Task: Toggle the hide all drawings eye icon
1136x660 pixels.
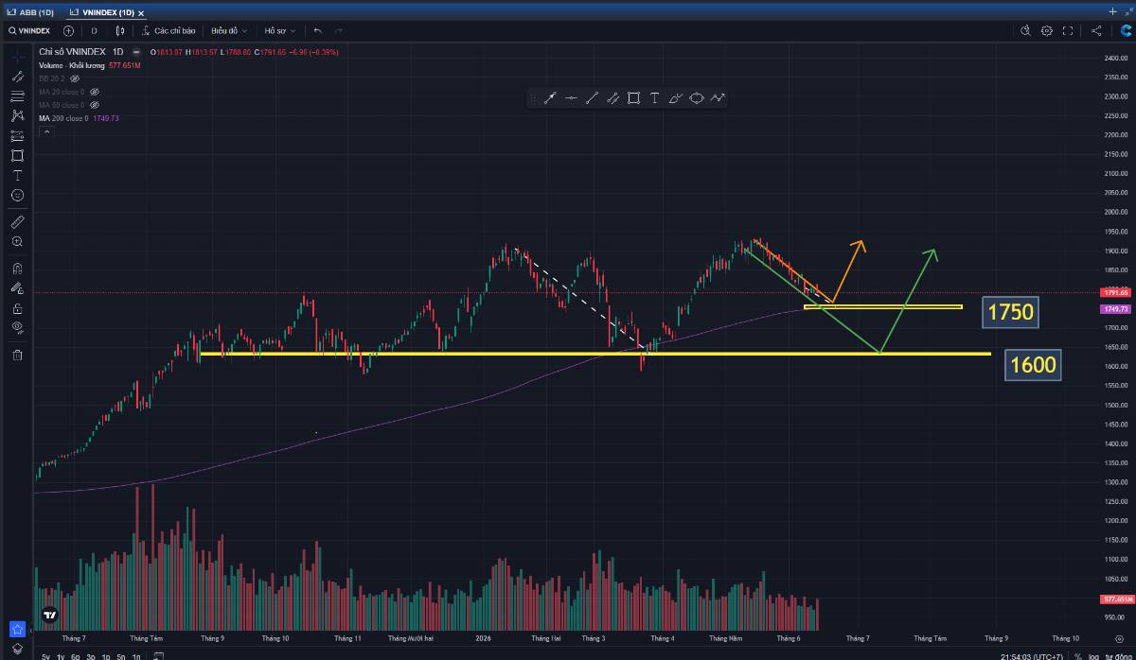Action: 17,327
